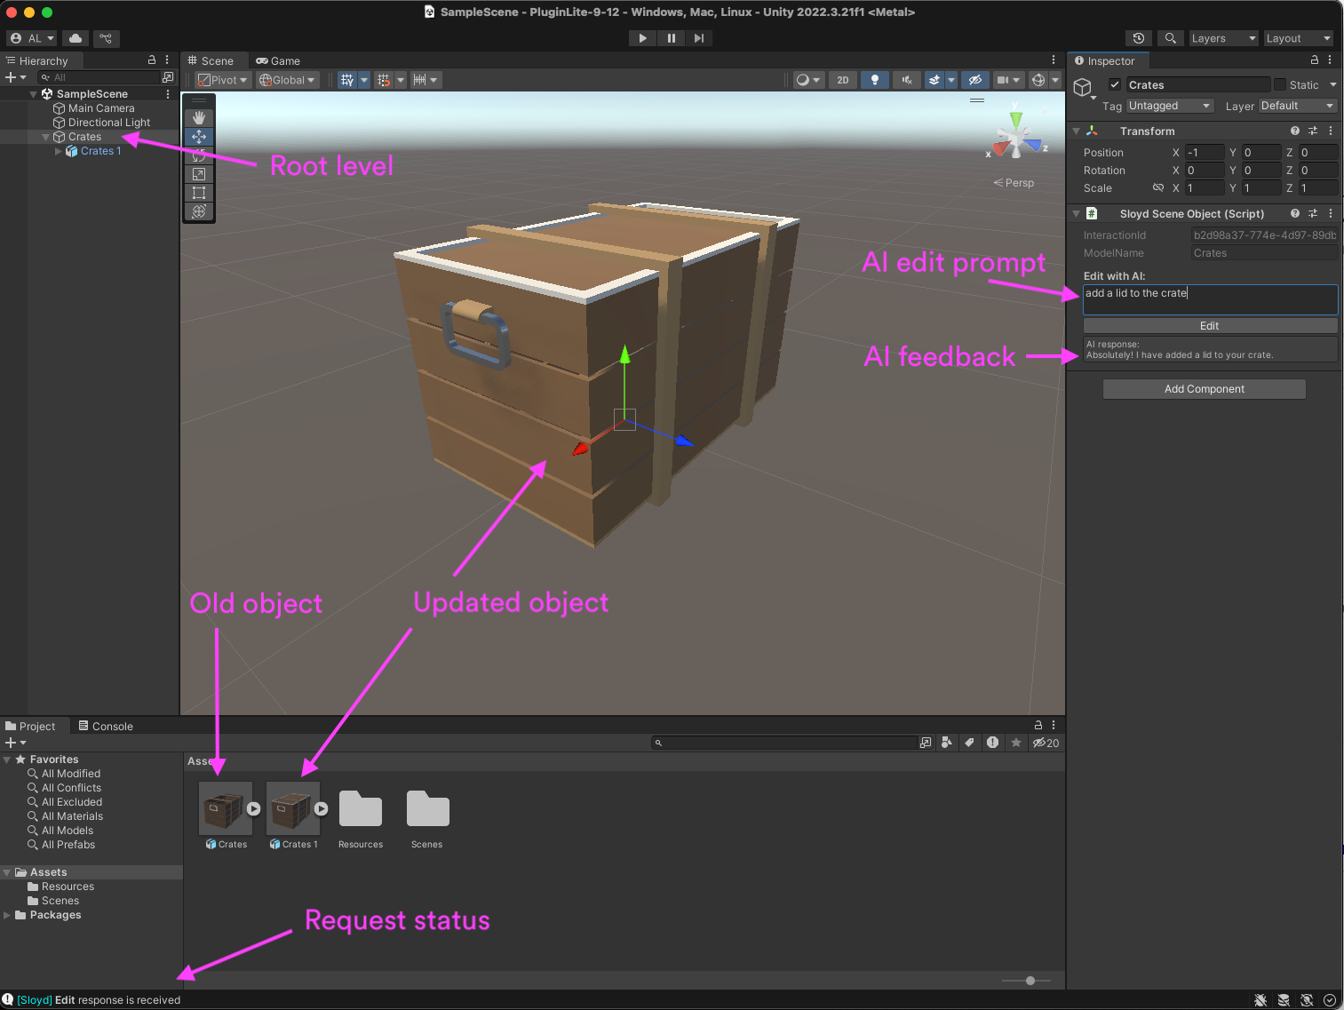Viewport: 1344px width, 1010px height.
Task: Open Undo History icon in top toolbar
Action: (x=1138, y=38)
